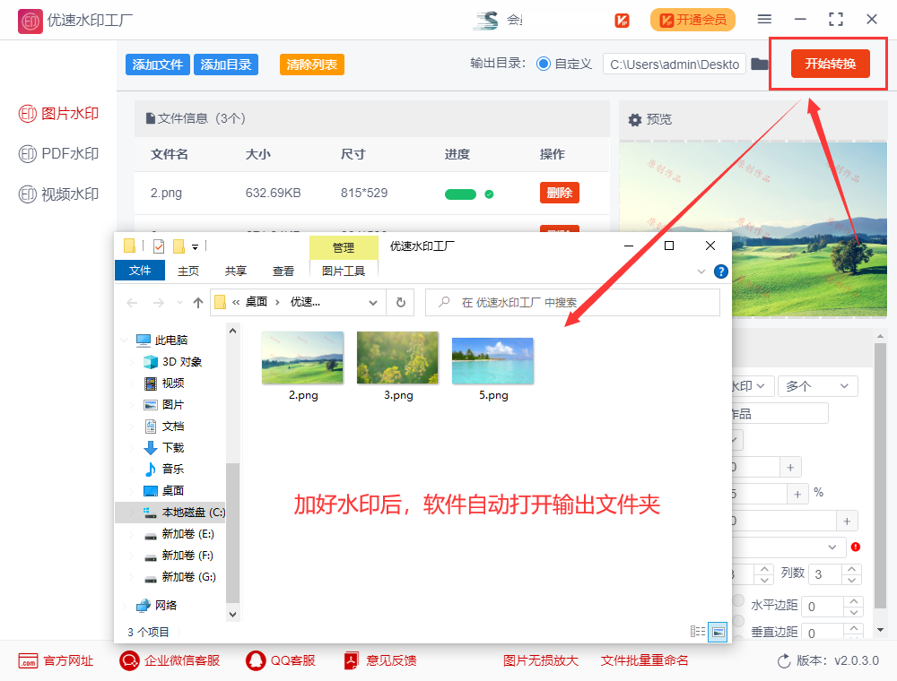Image resolution: width=897 pixels, height=681 pixels.
Task: Click 清除列表 button
Action: 312,65
